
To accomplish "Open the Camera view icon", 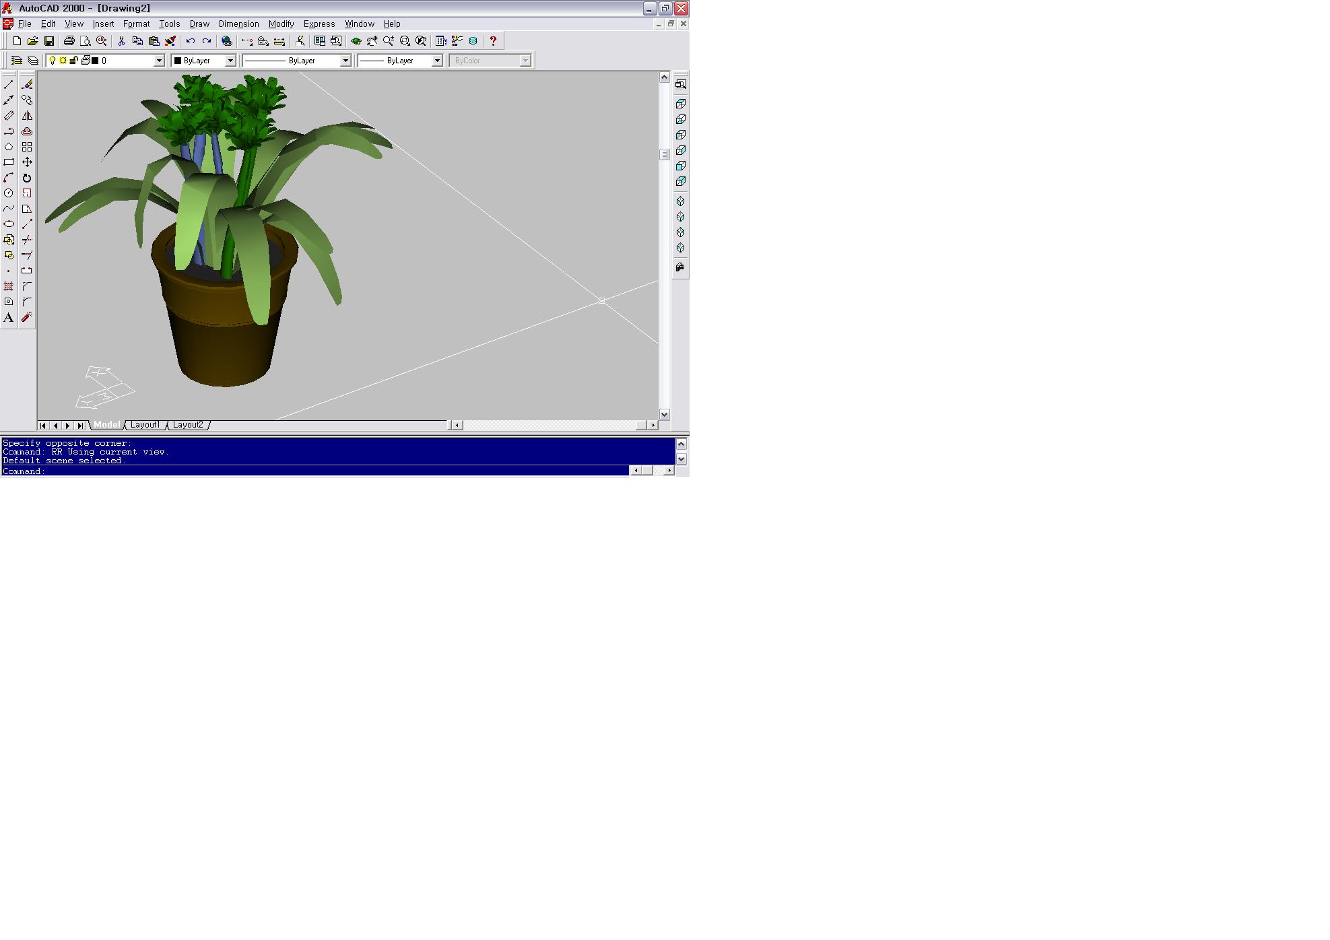I will (681, 267).
